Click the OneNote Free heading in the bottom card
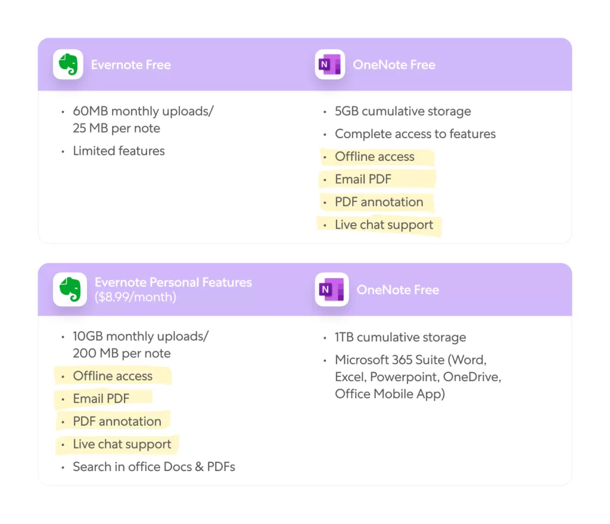The width and height of the screenshot is (610, 524). pos(397,290)
